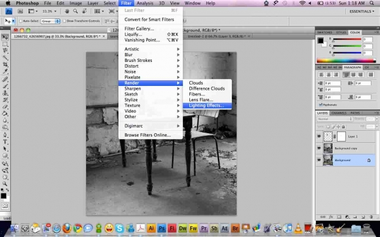This screenshot has width=380, height=237.
Task: Select the Zoom tool in the toolbox
Action: click(x=5, y=184)
